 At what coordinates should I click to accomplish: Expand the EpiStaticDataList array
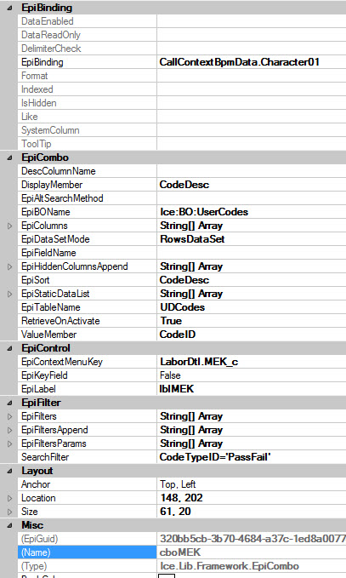pyautogui.click(x=9, y=295)
